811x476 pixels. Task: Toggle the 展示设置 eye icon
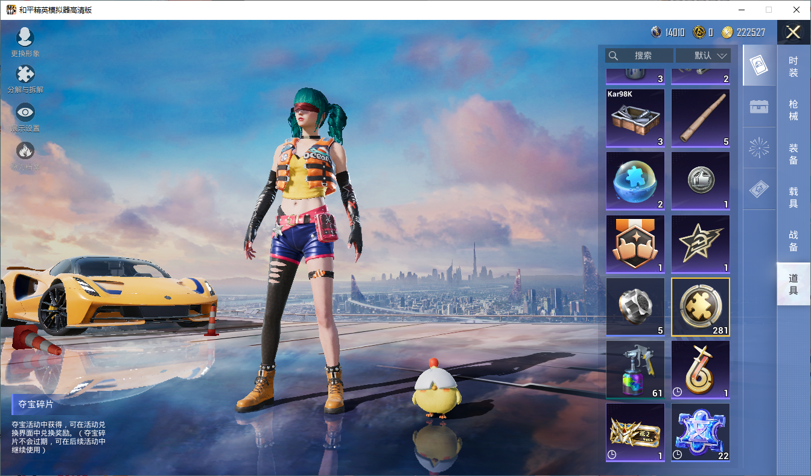tap(25, 112)
